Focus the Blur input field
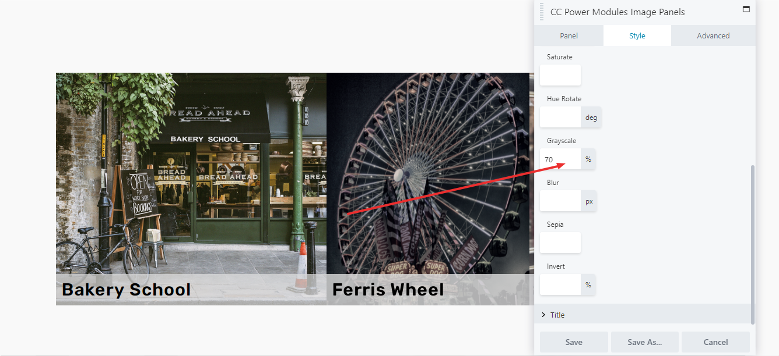Screen dimensions: 779x356 tap(560, 201)
